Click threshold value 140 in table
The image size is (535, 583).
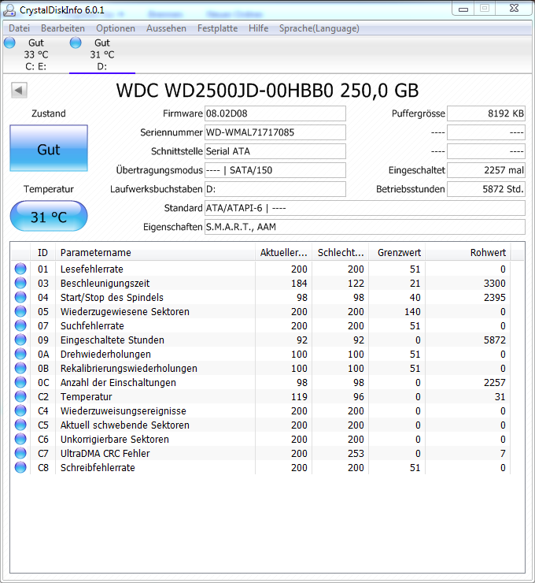pyautogui.click(x=412, y=311)
